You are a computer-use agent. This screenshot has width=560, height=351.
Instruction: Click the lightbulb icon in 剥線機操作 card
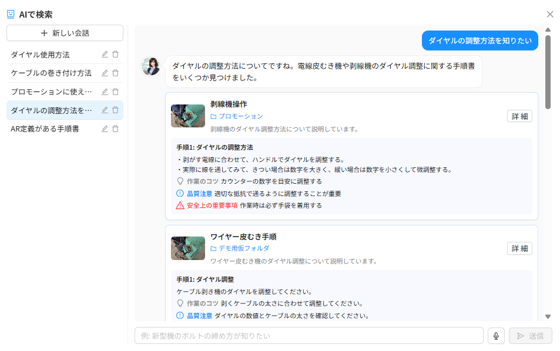coord(180,181)
